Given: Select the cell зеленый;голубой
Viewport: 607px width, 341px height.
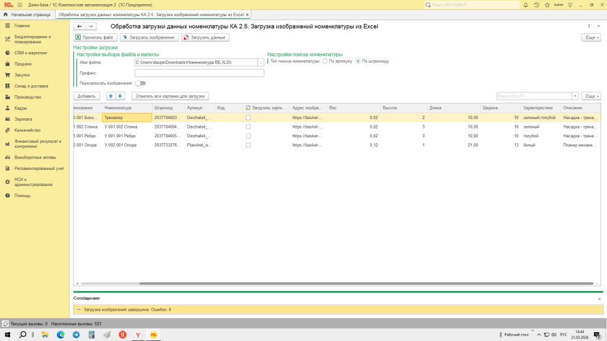Looking at the screenshot, I should (539, 118).
